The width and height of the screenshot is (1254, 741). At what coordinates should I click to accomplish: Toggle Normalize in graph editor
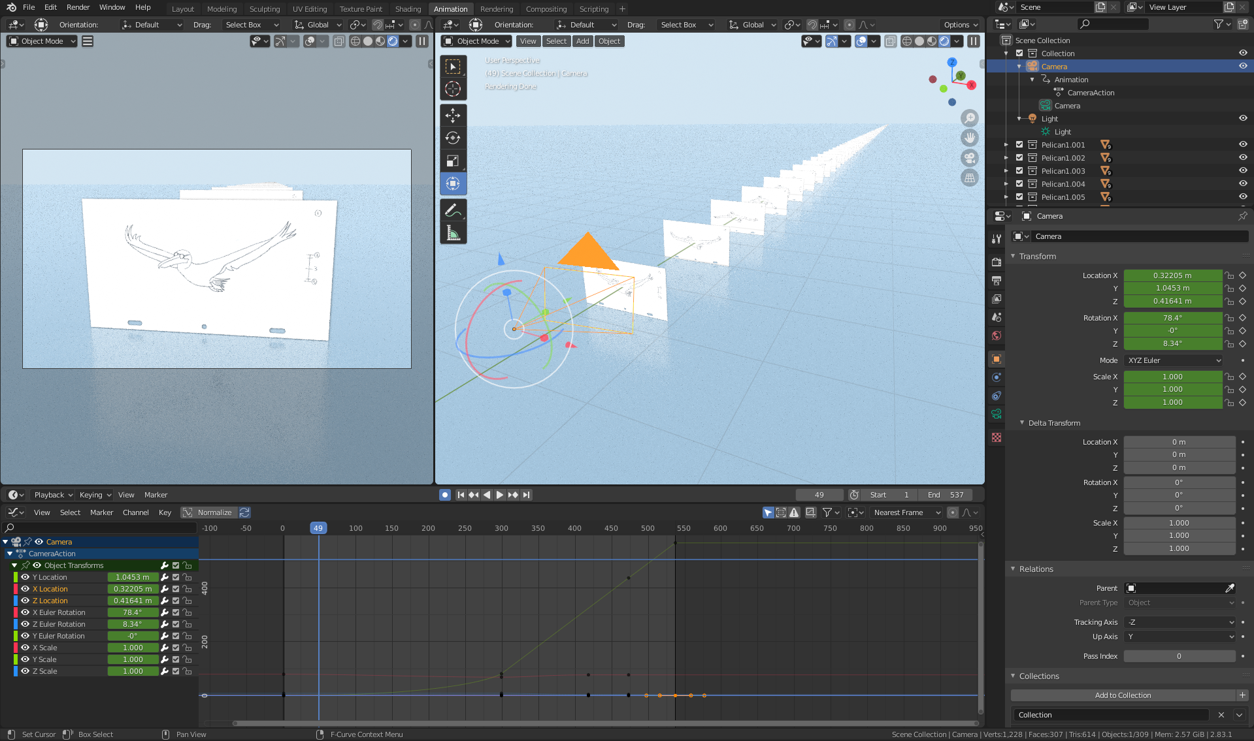pos(208,512)
